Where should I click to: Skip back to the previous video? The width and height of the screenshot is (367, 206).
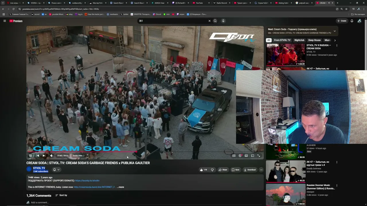click(x=38, y=156)
